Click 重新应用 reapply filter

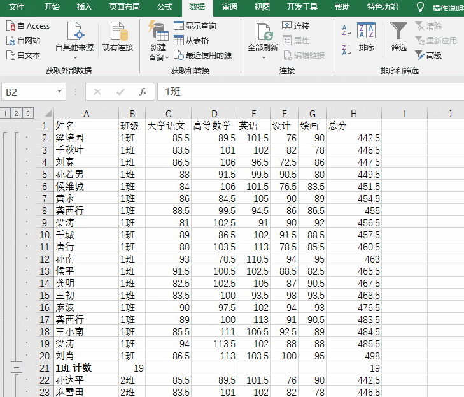click(x=435, y=41)
